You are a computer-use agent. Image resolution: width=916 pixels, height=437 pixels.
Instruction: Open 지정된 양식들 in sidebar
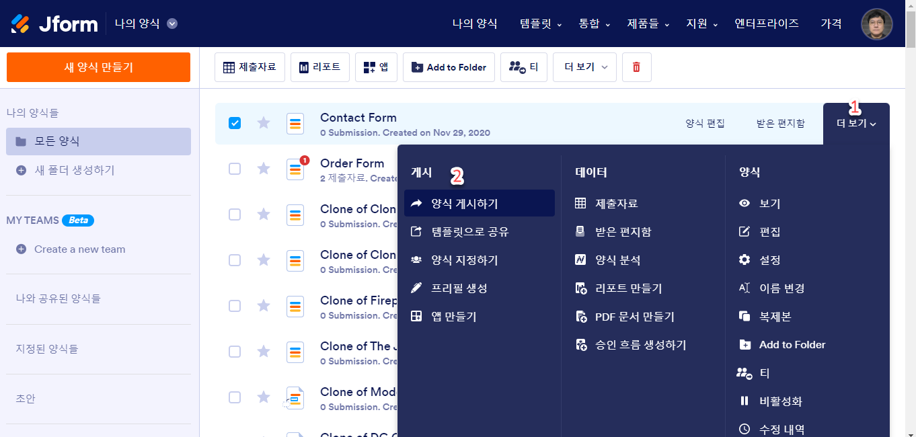pos(47,349)
